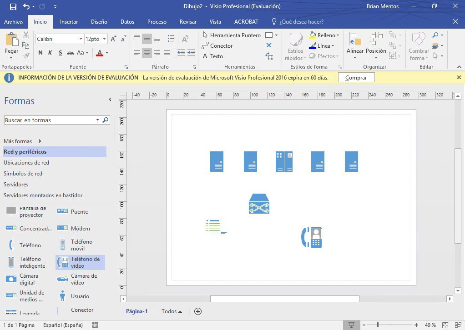Set the font color with the red A
This screenshot has width=465, height=330.
100,53
